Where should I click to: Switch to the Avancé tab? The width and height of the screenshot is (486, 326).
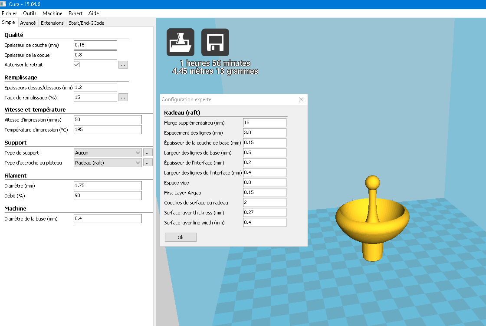28,23
